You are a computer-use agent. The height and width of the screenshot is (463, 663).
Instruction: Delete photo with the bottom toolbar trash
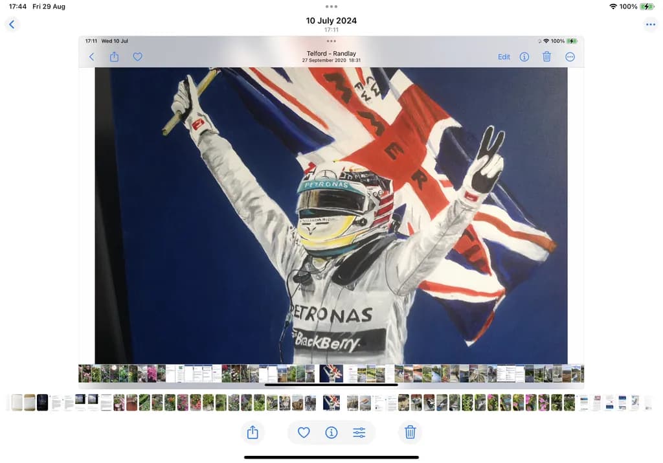coord(410,432)
